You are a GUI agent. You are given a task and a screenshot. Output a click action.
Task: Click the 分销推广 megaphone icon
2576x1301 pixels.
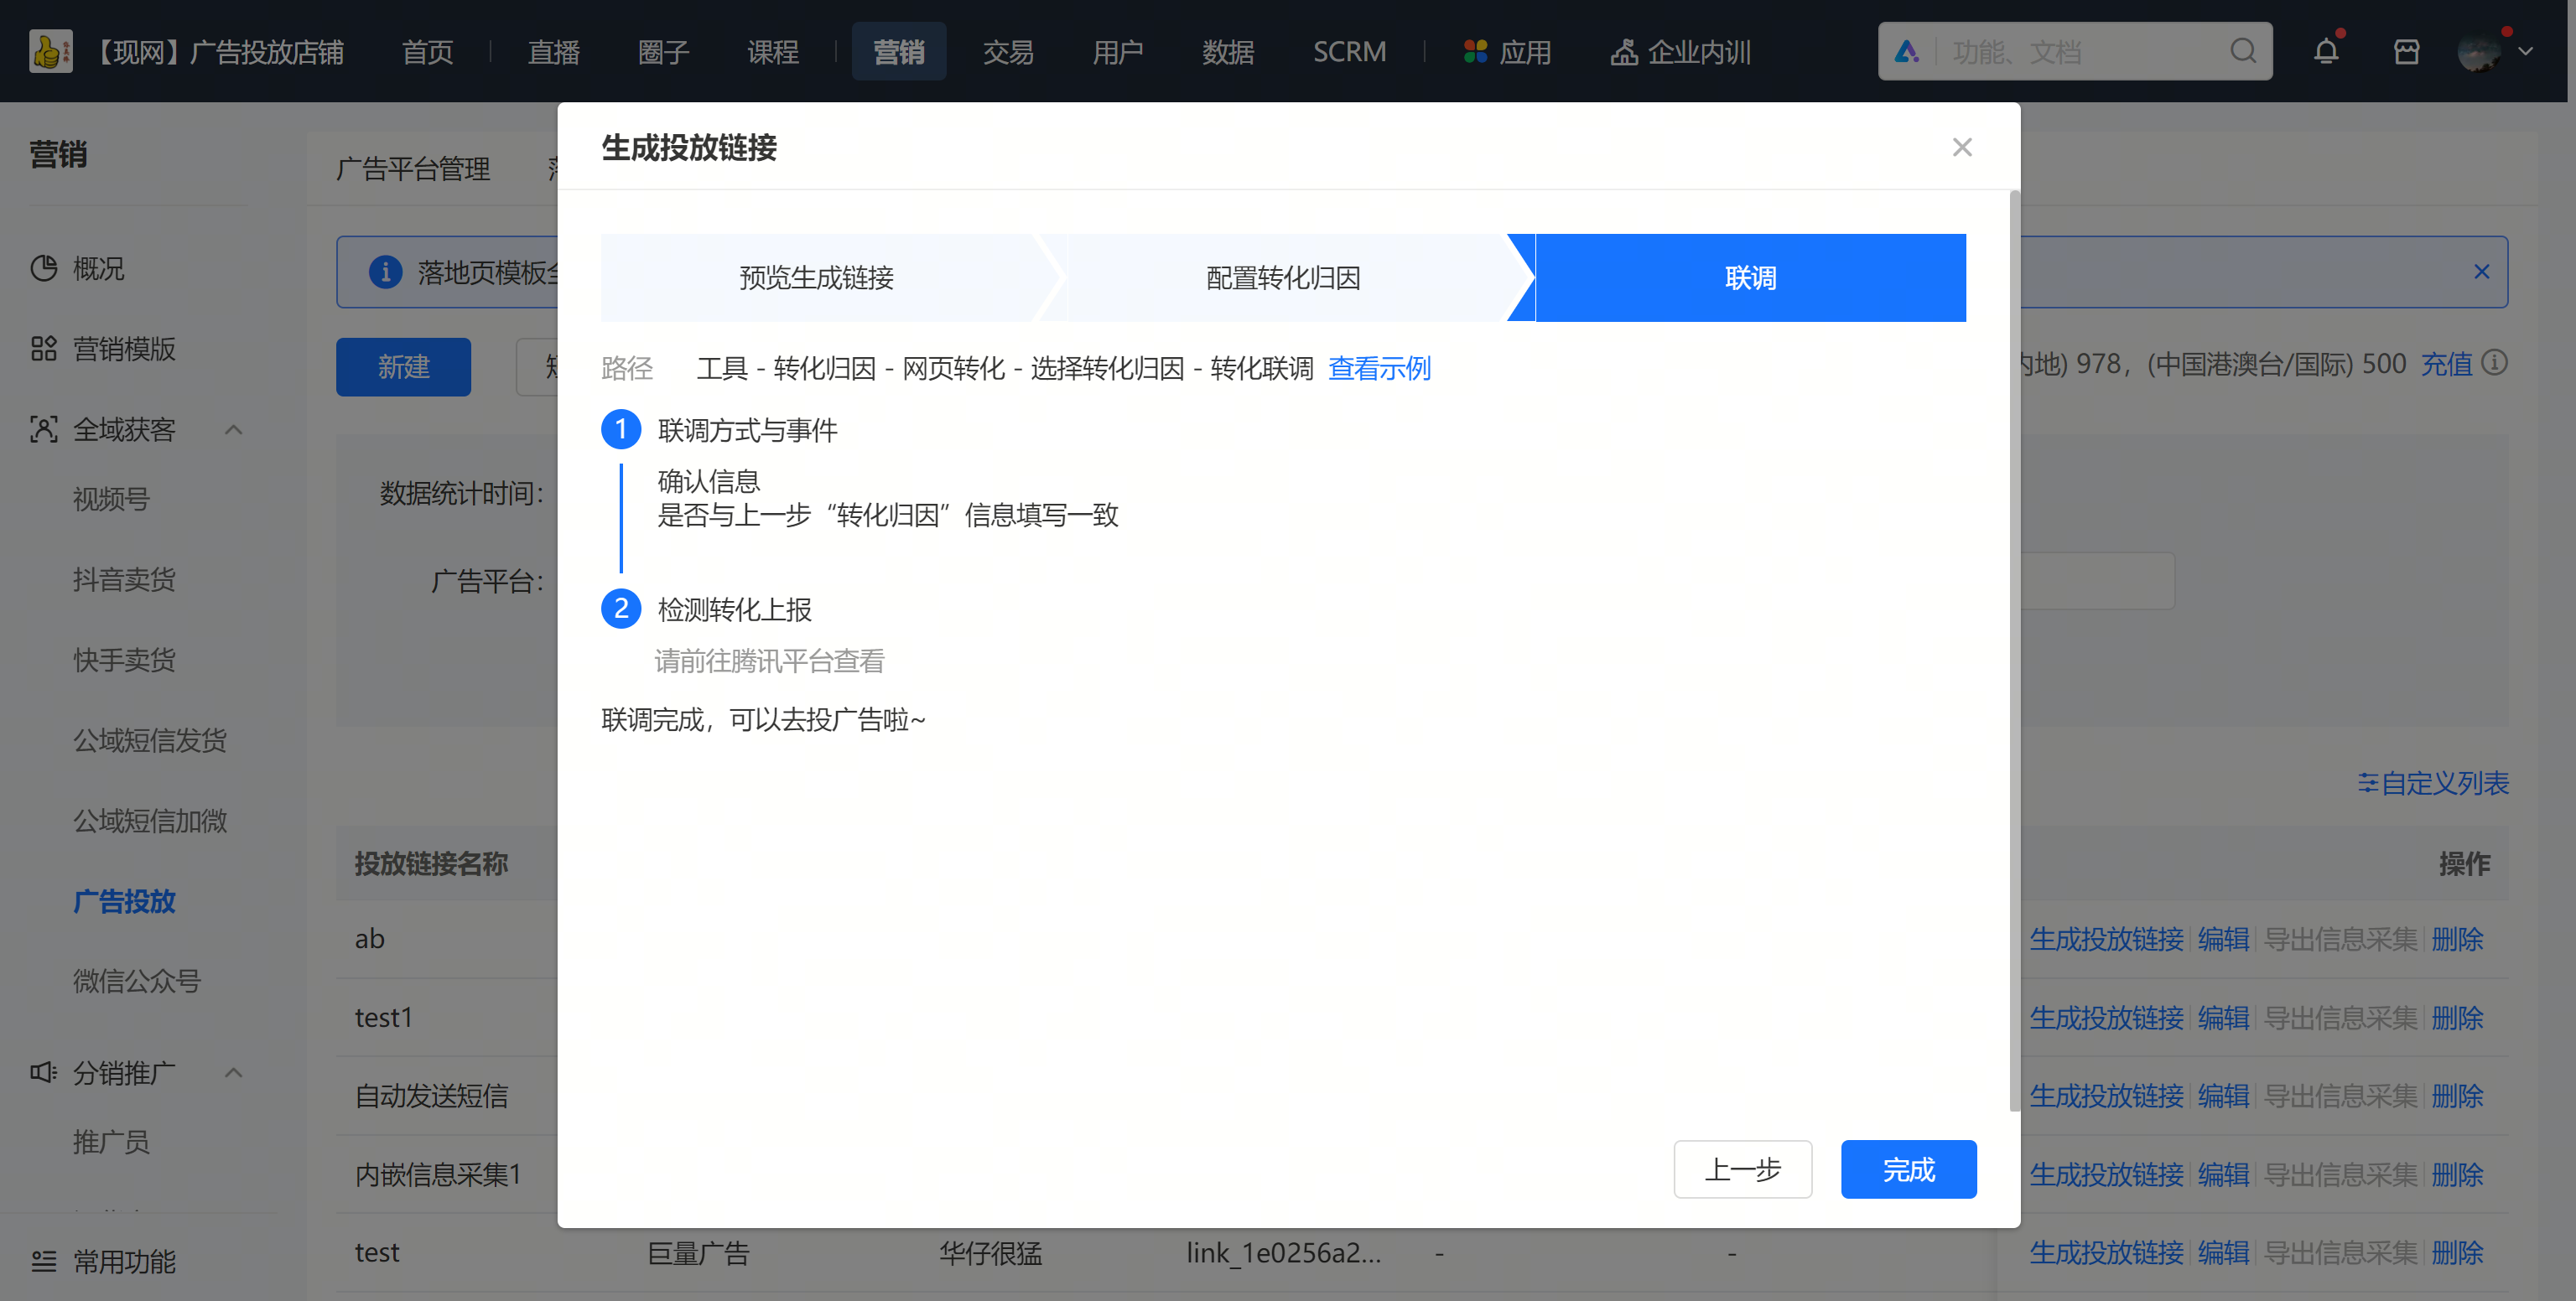tap(44, 1072)
